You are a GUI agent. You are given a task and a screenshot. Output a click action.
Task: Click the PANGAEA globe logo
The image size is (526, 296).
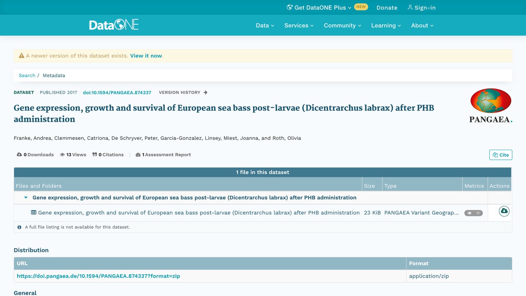point(491,106)
